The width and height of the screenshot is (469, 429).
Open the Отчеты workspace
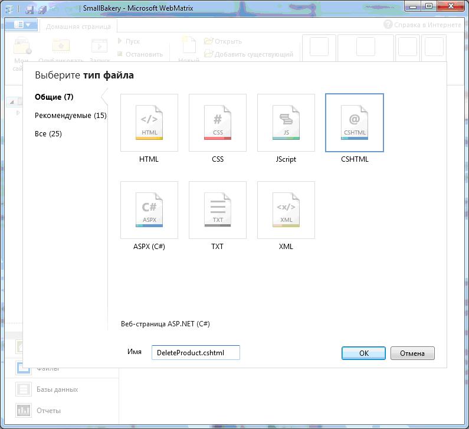coord(38,411)
